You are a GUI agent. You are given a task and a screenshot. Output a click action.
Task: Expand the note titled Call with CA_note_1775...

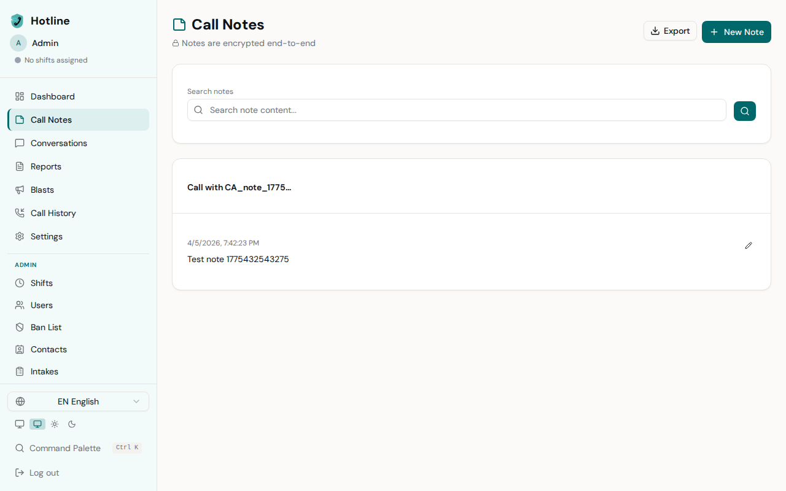click(239, 187)
